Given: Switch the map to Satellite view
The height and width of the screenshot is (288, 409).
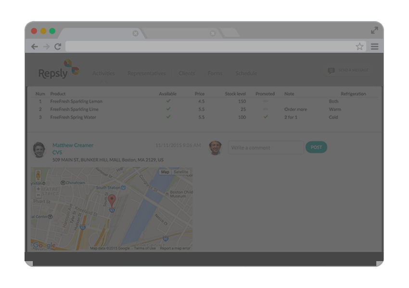Looking at the screenshot, I should coord(180,172).
